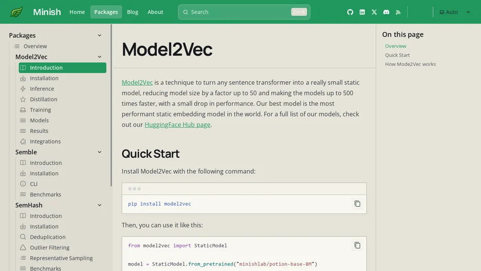Image resolution: width=481 pixels, height=271 pixels.
Task: Click the Semble sidebar group heading
Action: (26, 152)
